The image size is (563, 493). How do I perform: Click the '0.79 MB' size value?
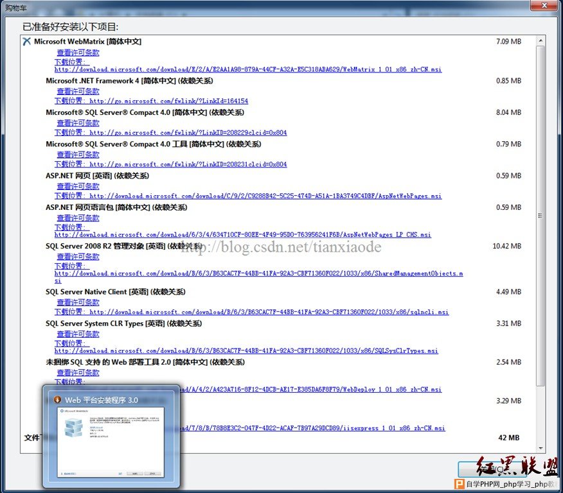pyautogui.click(x=508, y=144)
